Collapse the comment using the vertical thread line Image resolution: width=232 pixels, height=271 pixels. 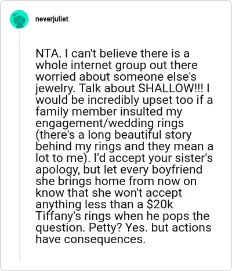19,144
